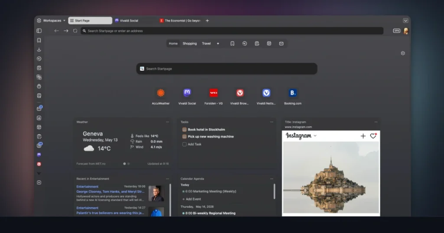Open a new tab
This screenshot has width=444, height=233.
tap(207, 21)
